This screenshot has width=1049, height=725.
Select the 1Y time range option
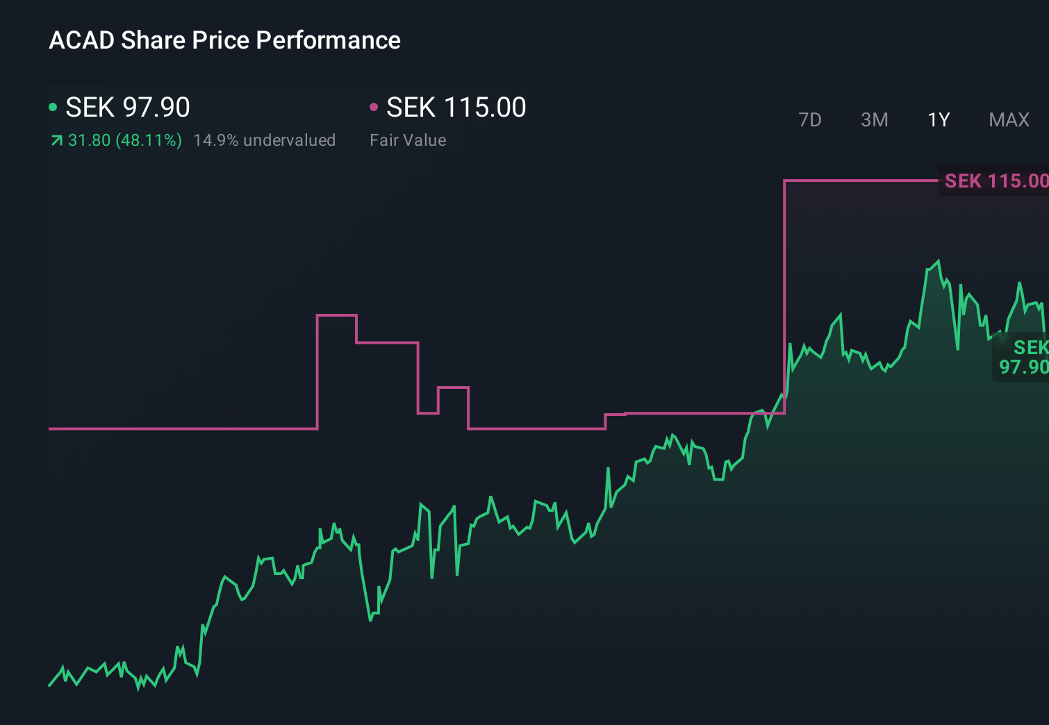(938, 119)
